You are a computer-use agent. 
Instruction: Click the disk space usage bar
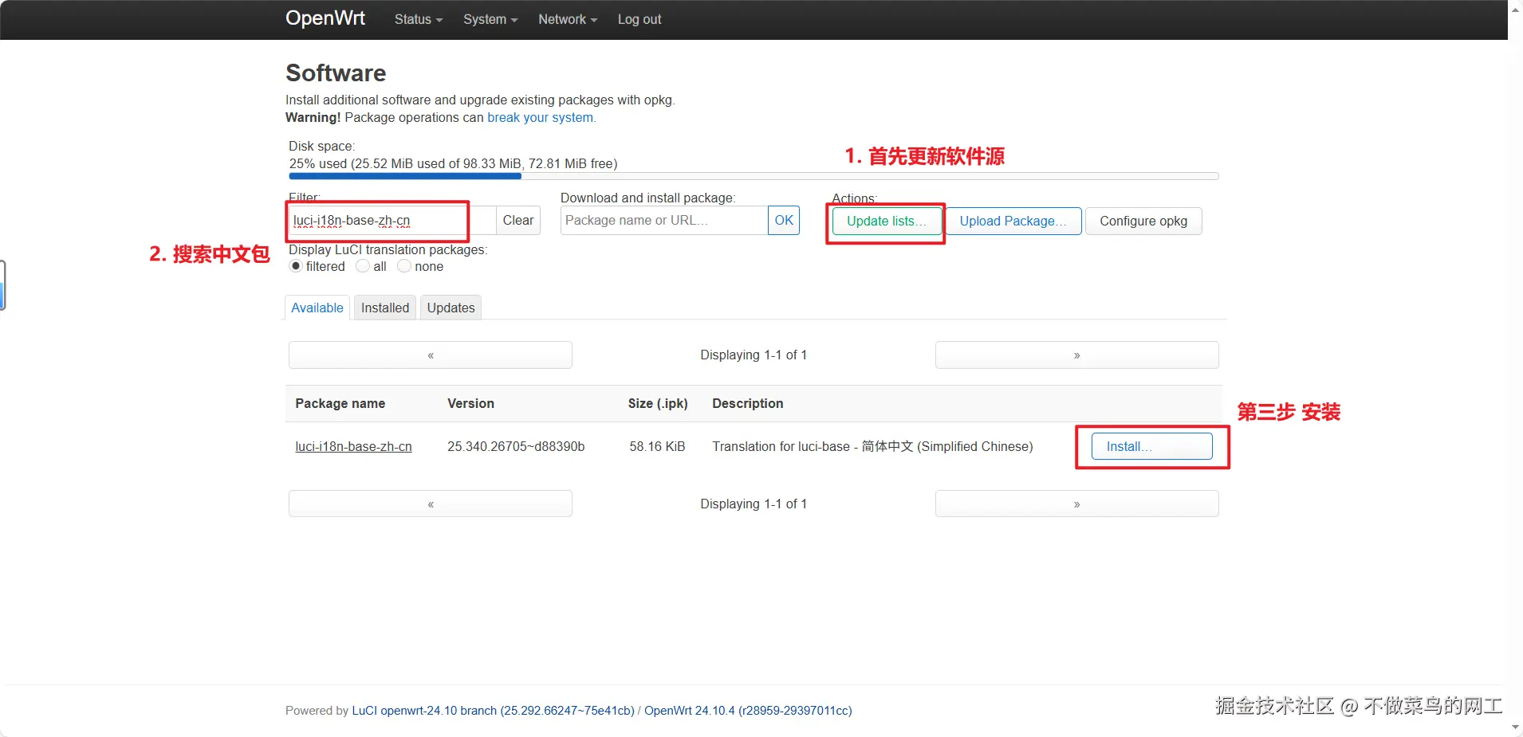click(754, 176)
